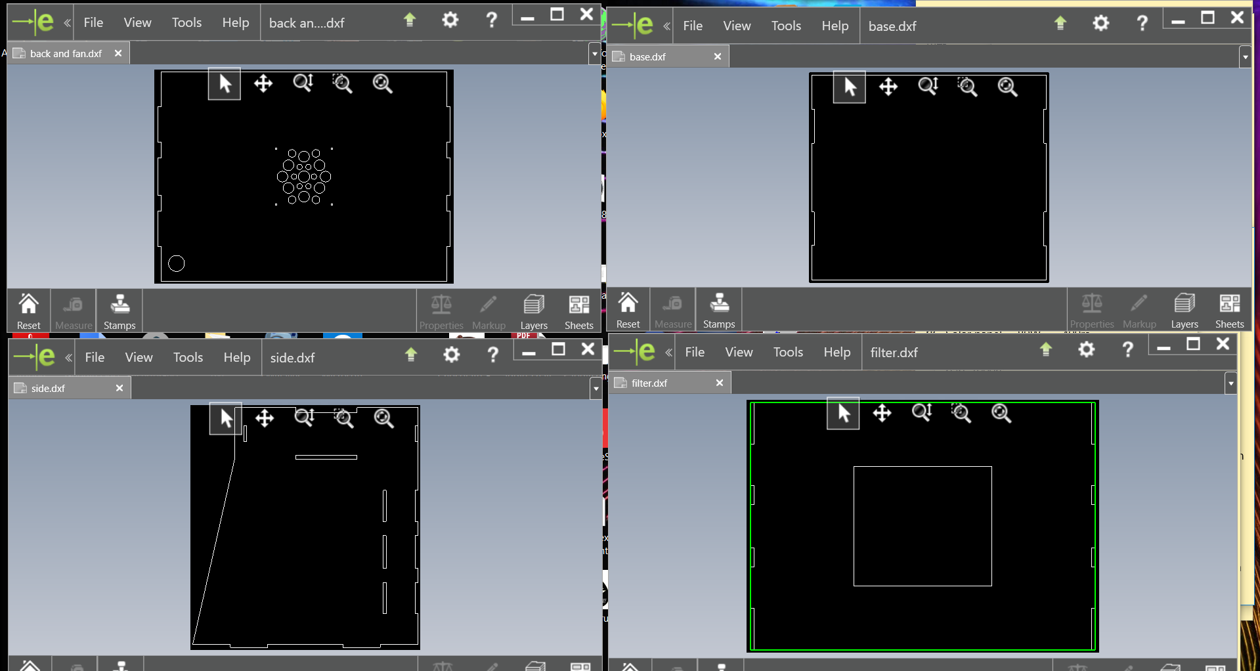The height and width of the screenshot is (671, 1260).
Task: Open Sheets panel in back and fan.dxf window
Action: [x=579, y=311]
